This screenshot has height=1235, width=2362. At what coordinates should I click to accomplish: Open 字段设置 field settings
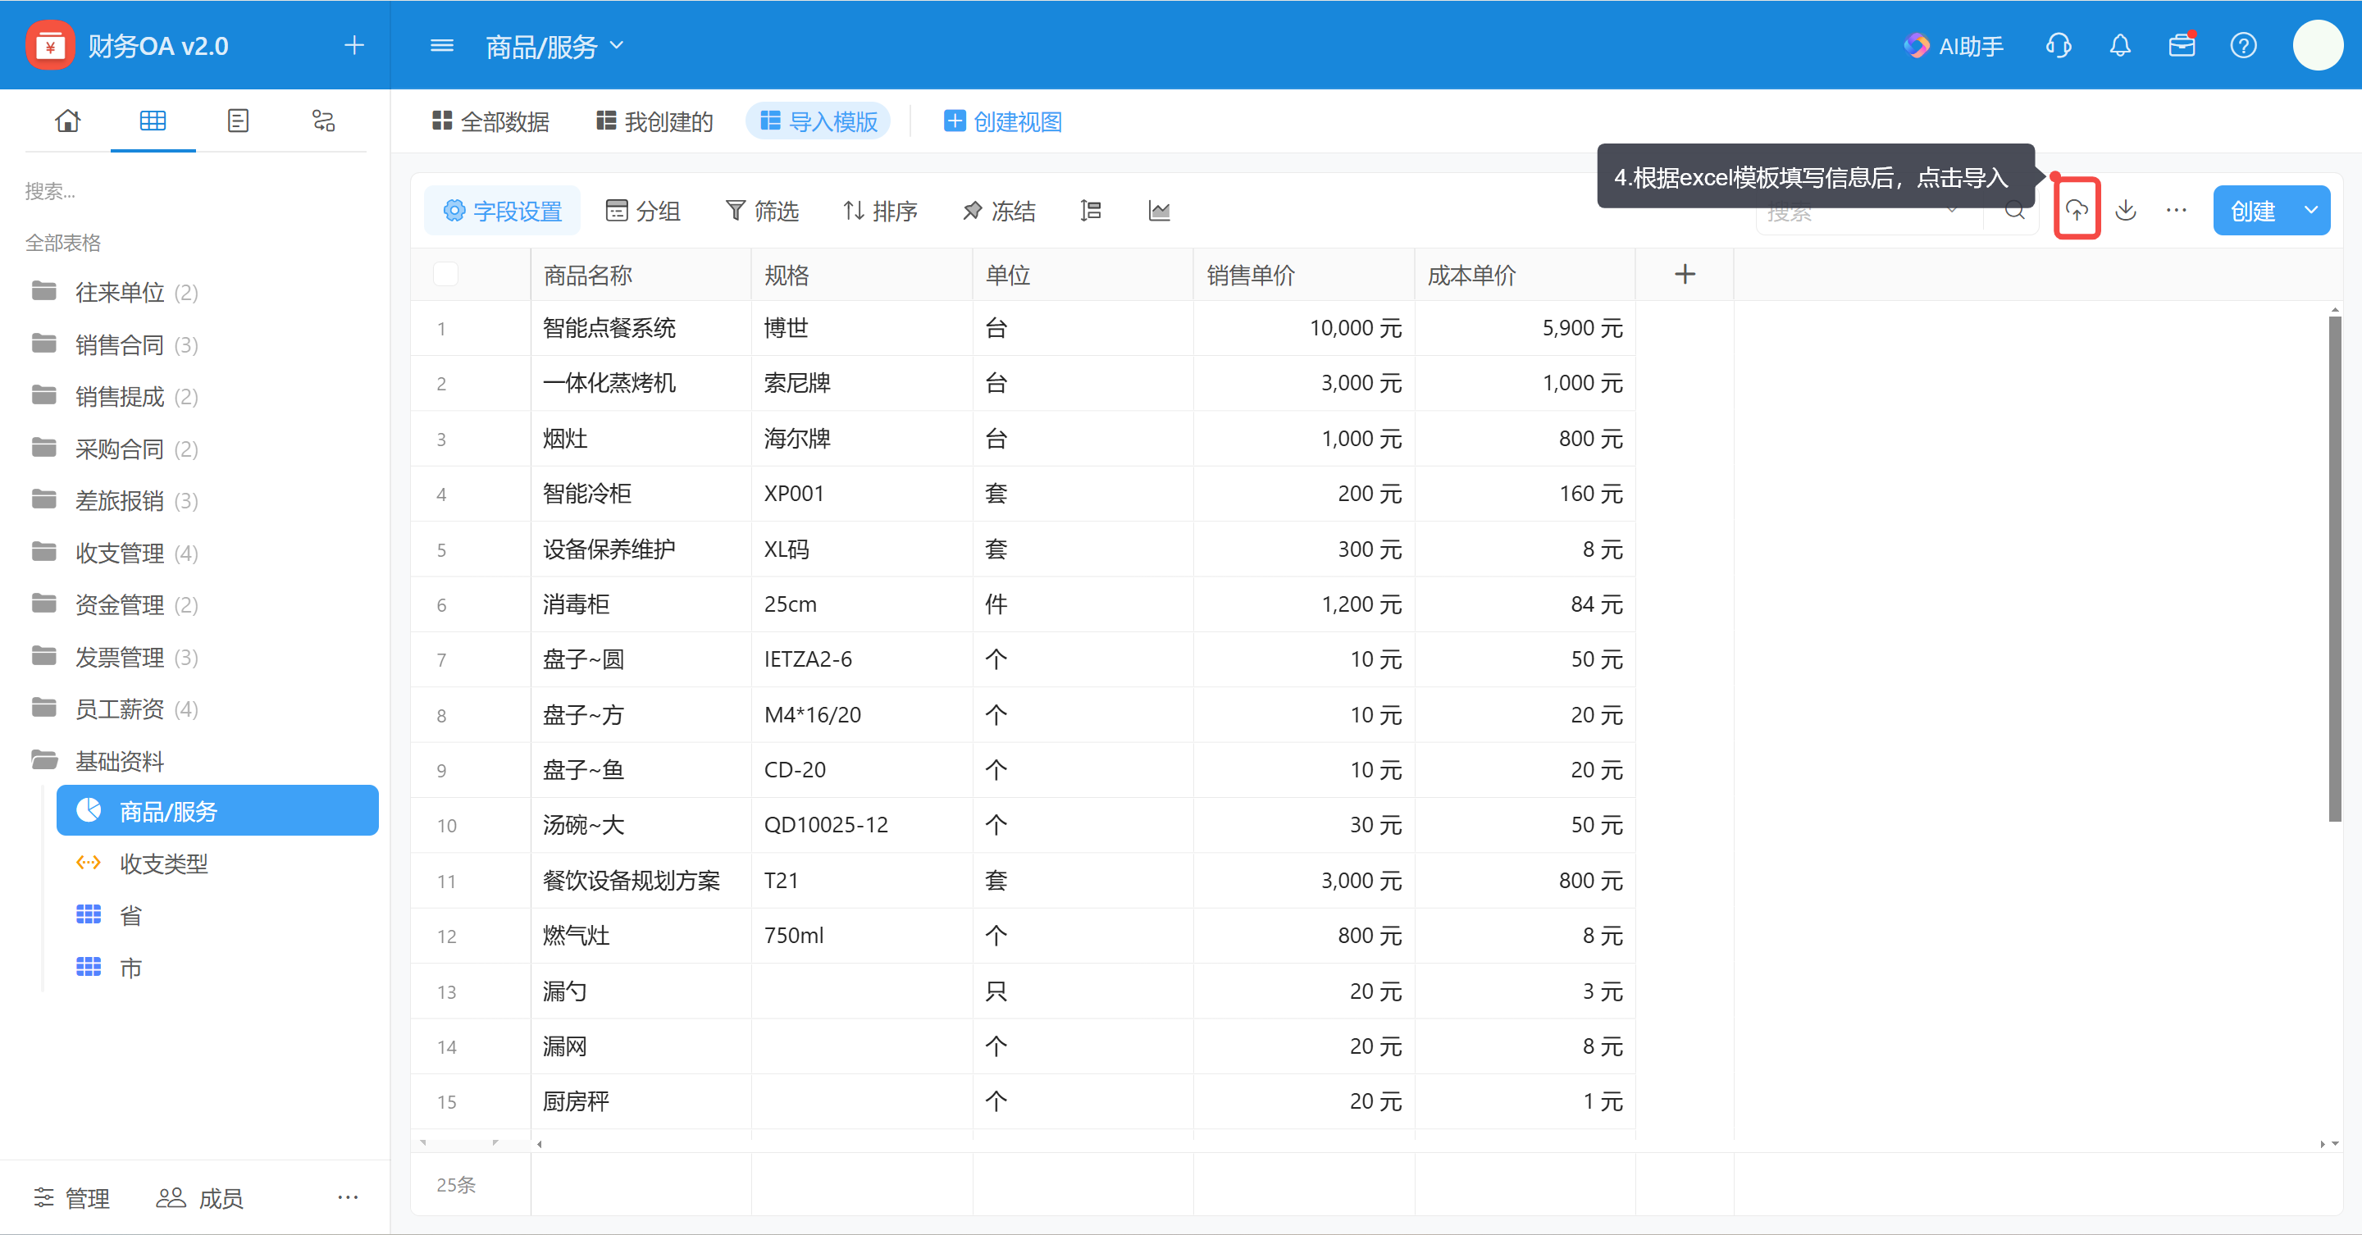coord(503,211)
